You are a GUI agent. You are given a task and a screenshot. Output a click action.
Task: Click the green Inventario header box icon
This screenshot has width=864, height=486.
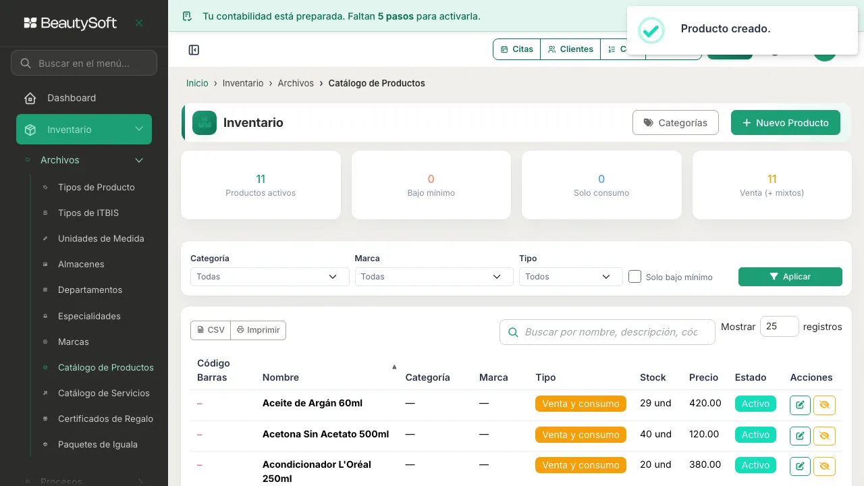[205, 123]
